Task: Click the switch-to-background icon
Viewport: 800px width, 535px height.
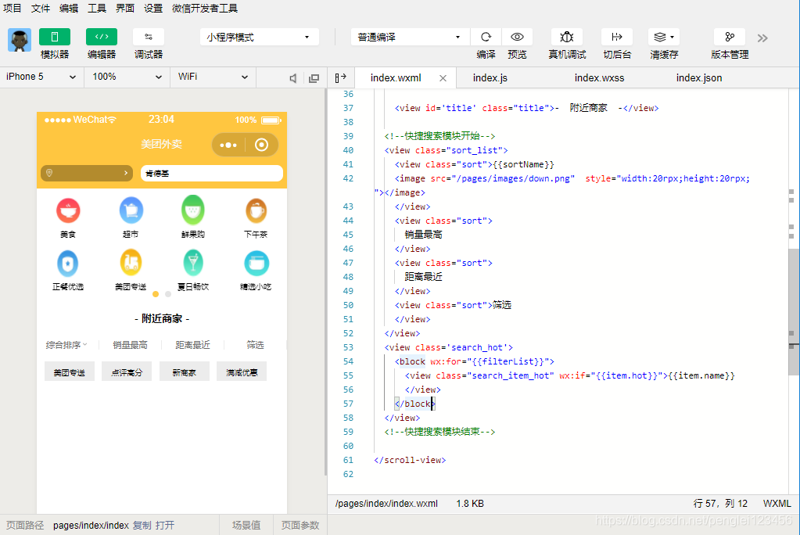Action: (617, 37)
